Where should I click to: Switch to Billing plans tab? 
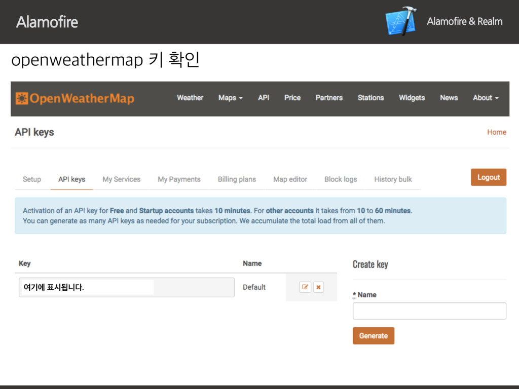(237, 179)
